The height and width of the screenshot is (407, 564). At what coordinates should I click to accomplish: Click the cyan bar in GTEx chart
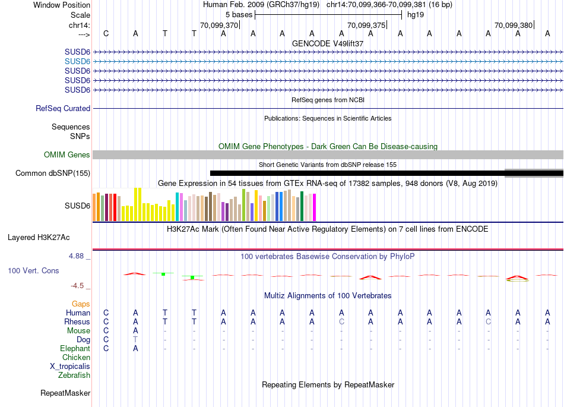177,207
